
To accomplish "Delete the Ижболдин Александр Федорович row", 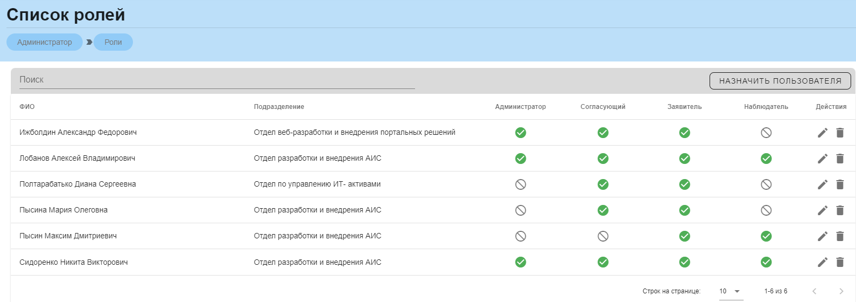I will [x=840, y=133].
